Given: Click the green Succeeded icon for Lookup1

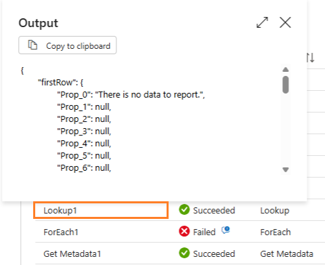Looking at the screenshot, I should tap(184, 209).
